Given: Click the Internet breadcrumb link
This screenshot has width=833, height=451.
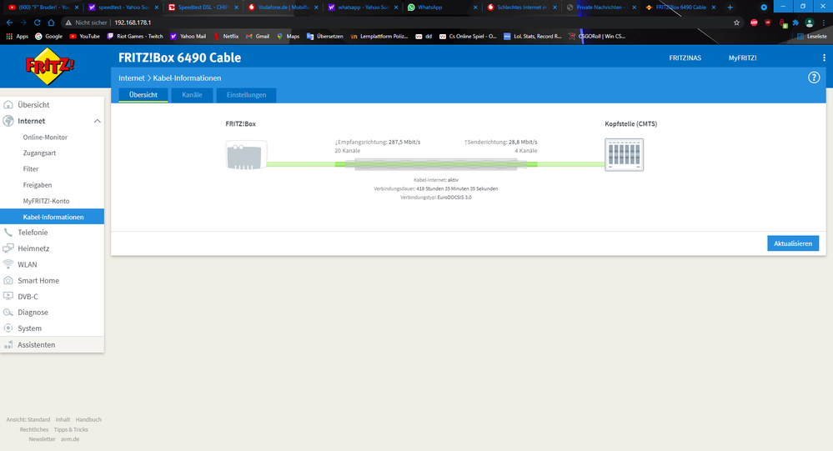Looking at the screenshot, I should pos(131,78).
